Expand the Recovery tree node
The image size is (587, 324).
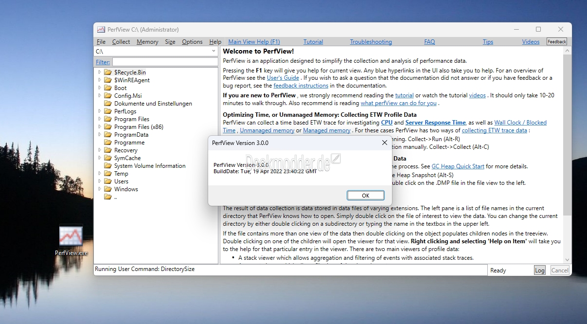pos(100,150)
